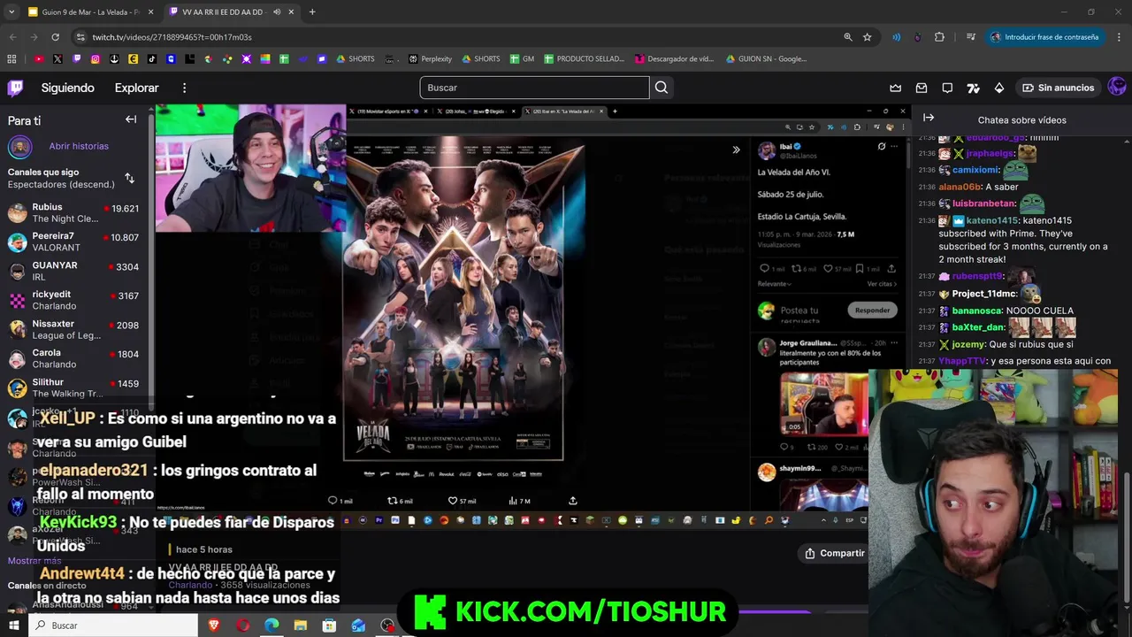Click the Introducir frase de contraseña button
Image resolution: width=1132 pixels, height=637 pixels.
point(1044,37)
